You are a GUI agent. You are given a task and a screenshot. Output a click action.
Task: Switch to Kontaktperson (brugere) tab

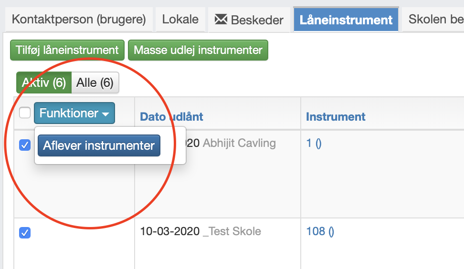(x=79, y=20)
